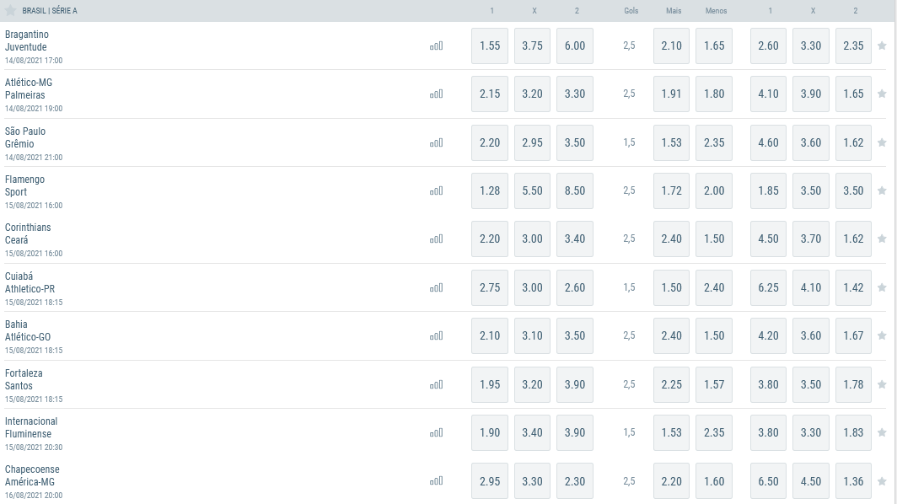Open statistics icon for São Paulo vs Grêmio

click(x=437, y=142)
